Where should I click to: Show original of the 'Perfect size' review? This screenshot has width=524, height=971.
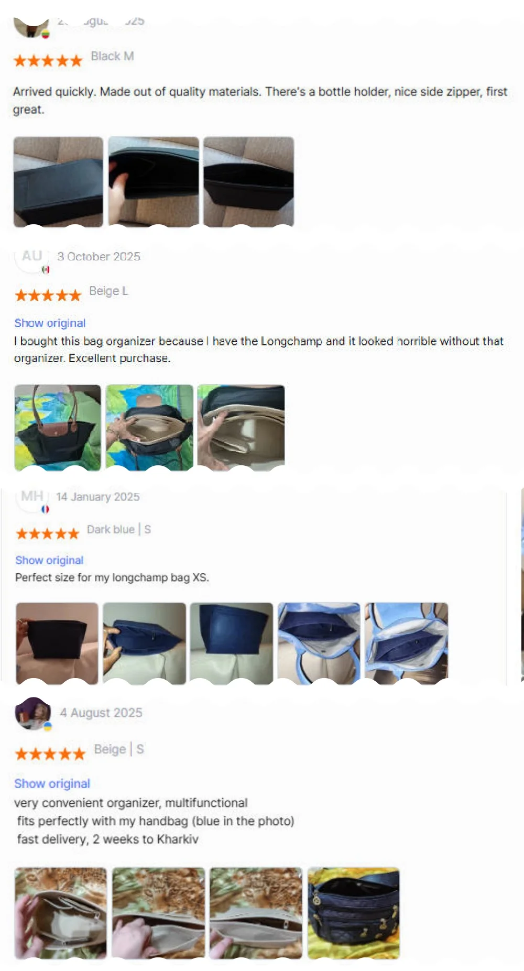pyautogui.click(x=49, y=560)
